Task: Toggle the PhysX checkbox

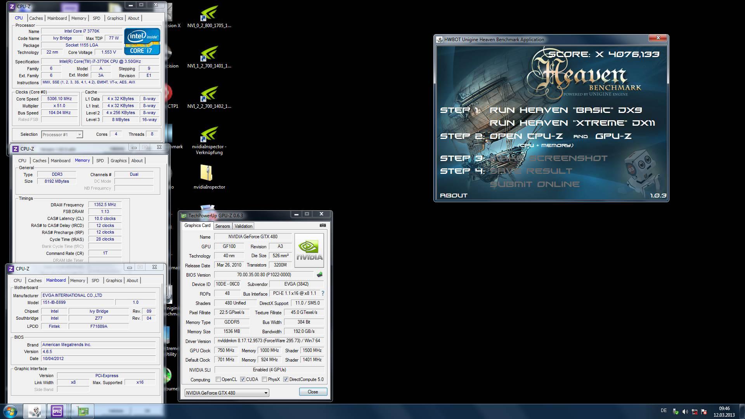Action: (264, 379)
